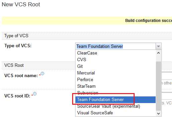Screen dimensions: 172x120
Task: Click the 'VCS root ID:' label
Action: [17, 96]
